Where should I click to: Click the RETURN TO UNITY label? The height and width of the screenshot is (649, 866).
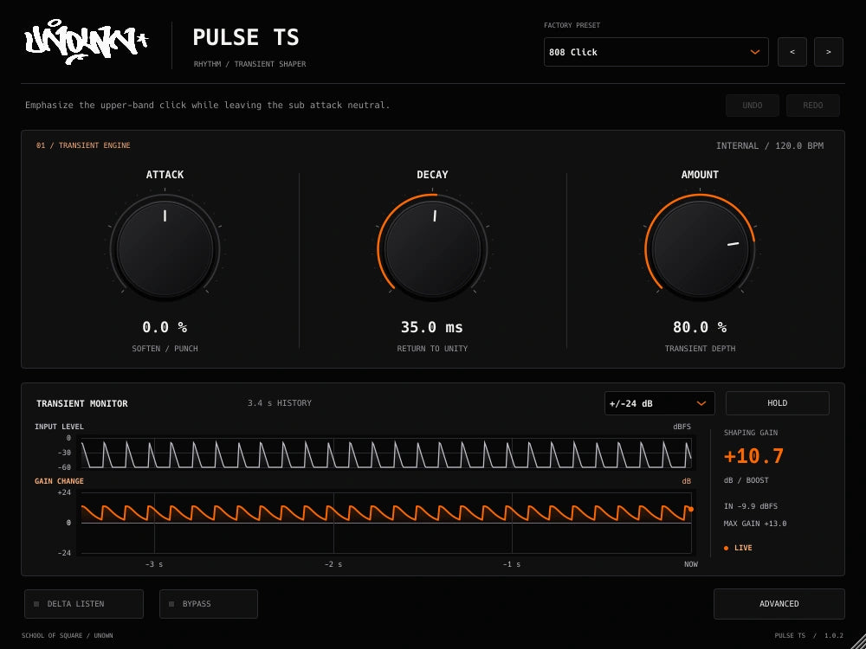[x=432, y=349]
